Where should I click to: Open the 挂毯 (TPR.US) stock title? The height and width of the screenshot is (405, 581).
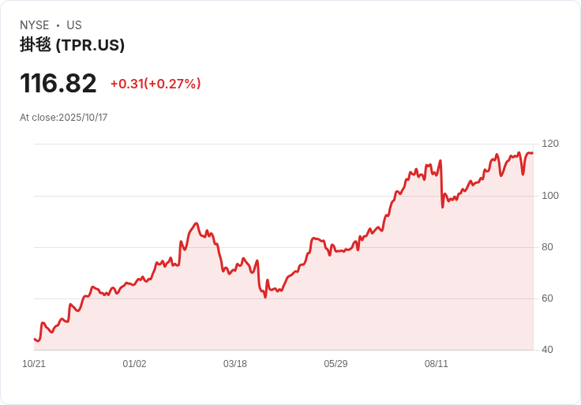[x=72, y=45]
